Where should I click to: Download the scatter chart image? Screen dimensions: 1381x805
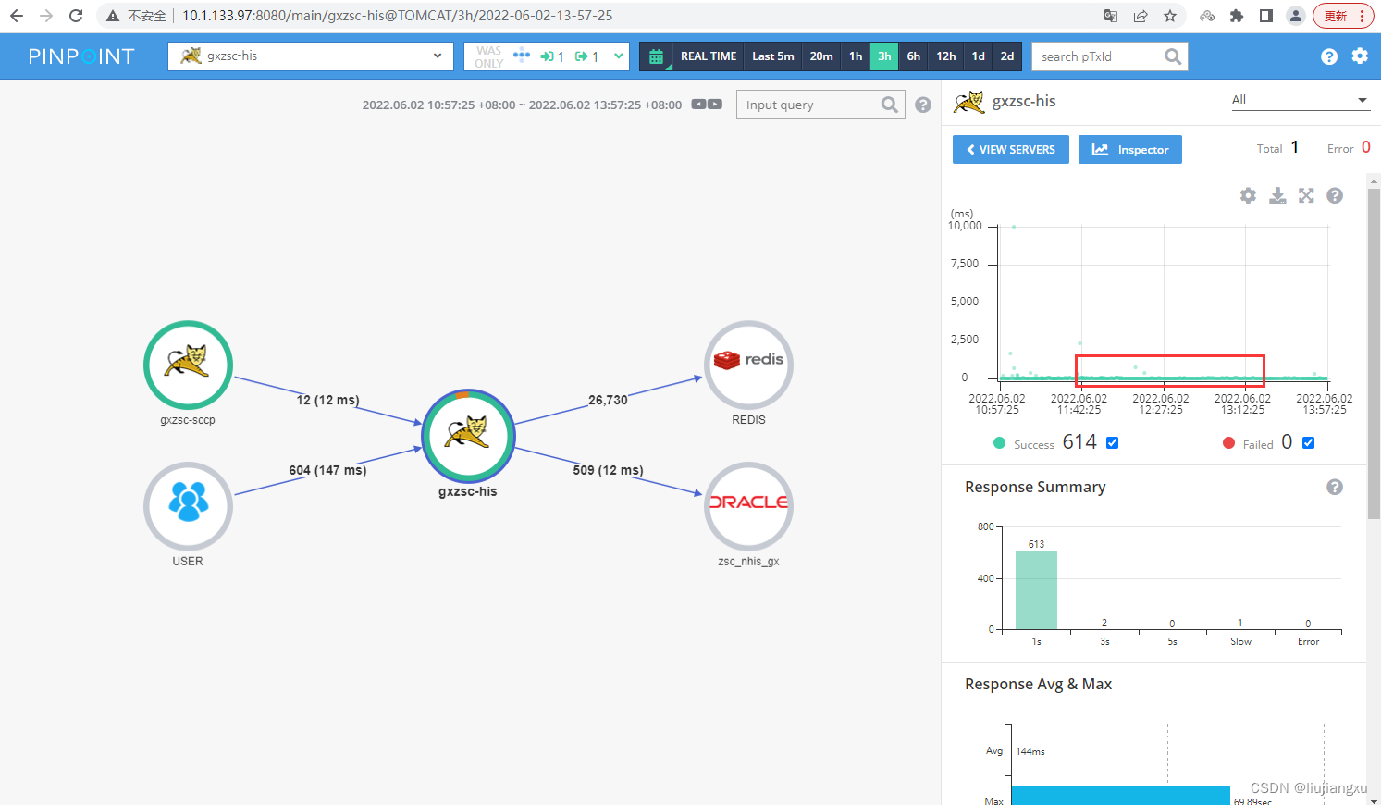point(1277,195)
